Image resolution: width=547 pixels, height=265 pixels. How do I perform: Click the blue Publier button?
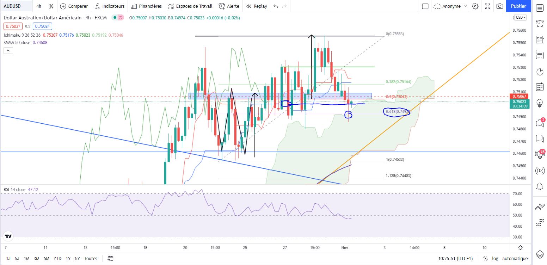(x=518, y=6)
